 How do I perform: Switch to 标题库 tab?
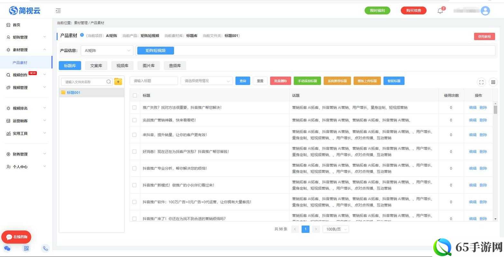[x=70, y=66]
